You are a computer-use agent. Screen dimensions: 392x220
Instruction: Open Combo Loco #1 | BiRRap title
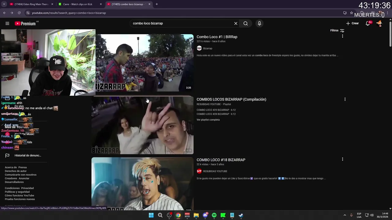pos(217,37)
